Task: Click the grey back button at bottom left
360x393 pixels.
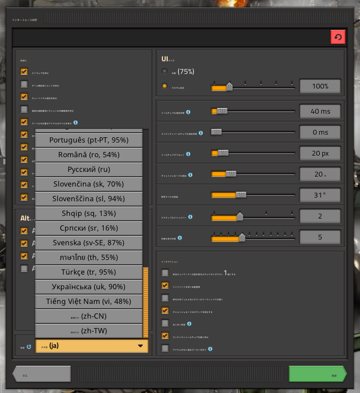Action: click(41, 374)
